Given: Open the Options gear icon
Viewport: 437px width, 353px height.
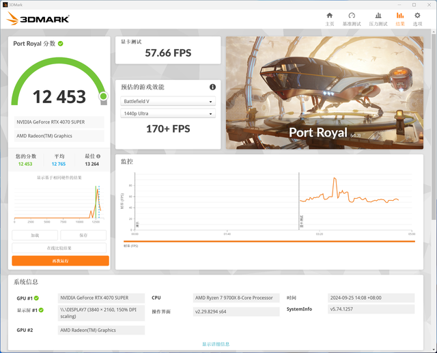Looking at the screenshot, I should pyautogui.click(x=417, y=16).
